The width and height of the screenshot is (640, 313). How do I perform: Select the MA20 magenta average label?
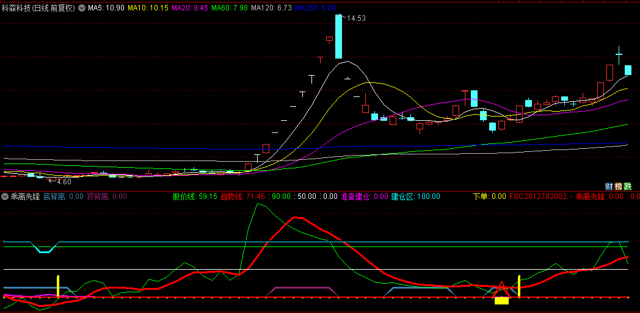point(191,9)
